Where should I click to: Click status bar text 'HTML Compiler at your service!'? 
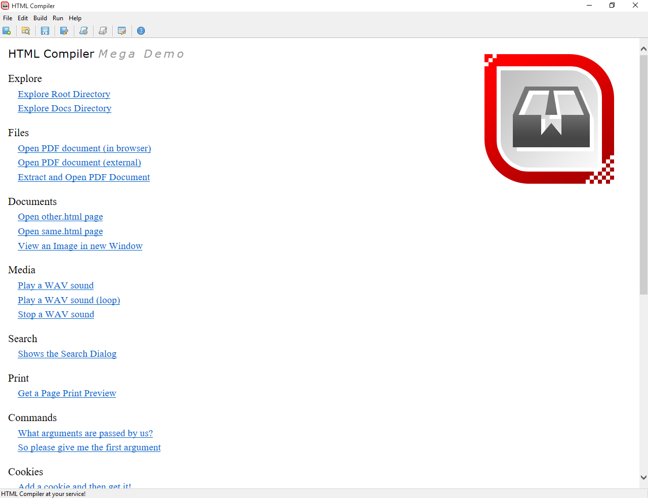(x=44, y=494)
